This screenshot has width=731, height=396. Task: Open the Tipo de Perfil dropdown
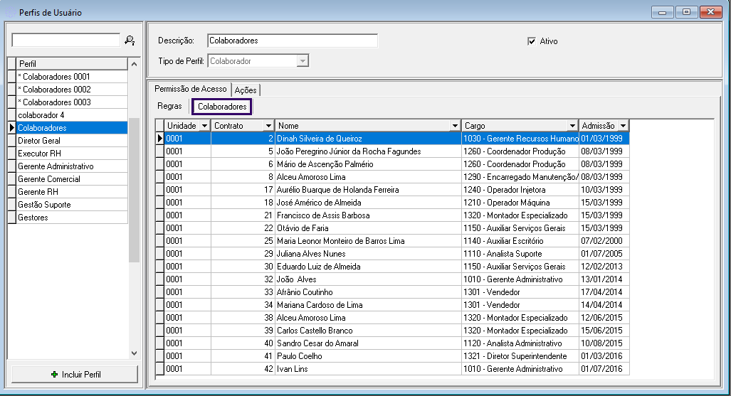[x=303, y=61]
